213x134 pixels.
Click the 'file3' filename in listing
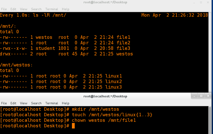click(123, 48)
